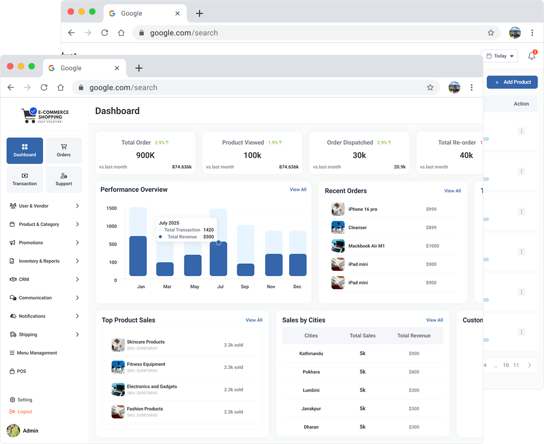Open the Transaction tile in sidebar
This screenshot has height=444, width=544.
point(25,180)
